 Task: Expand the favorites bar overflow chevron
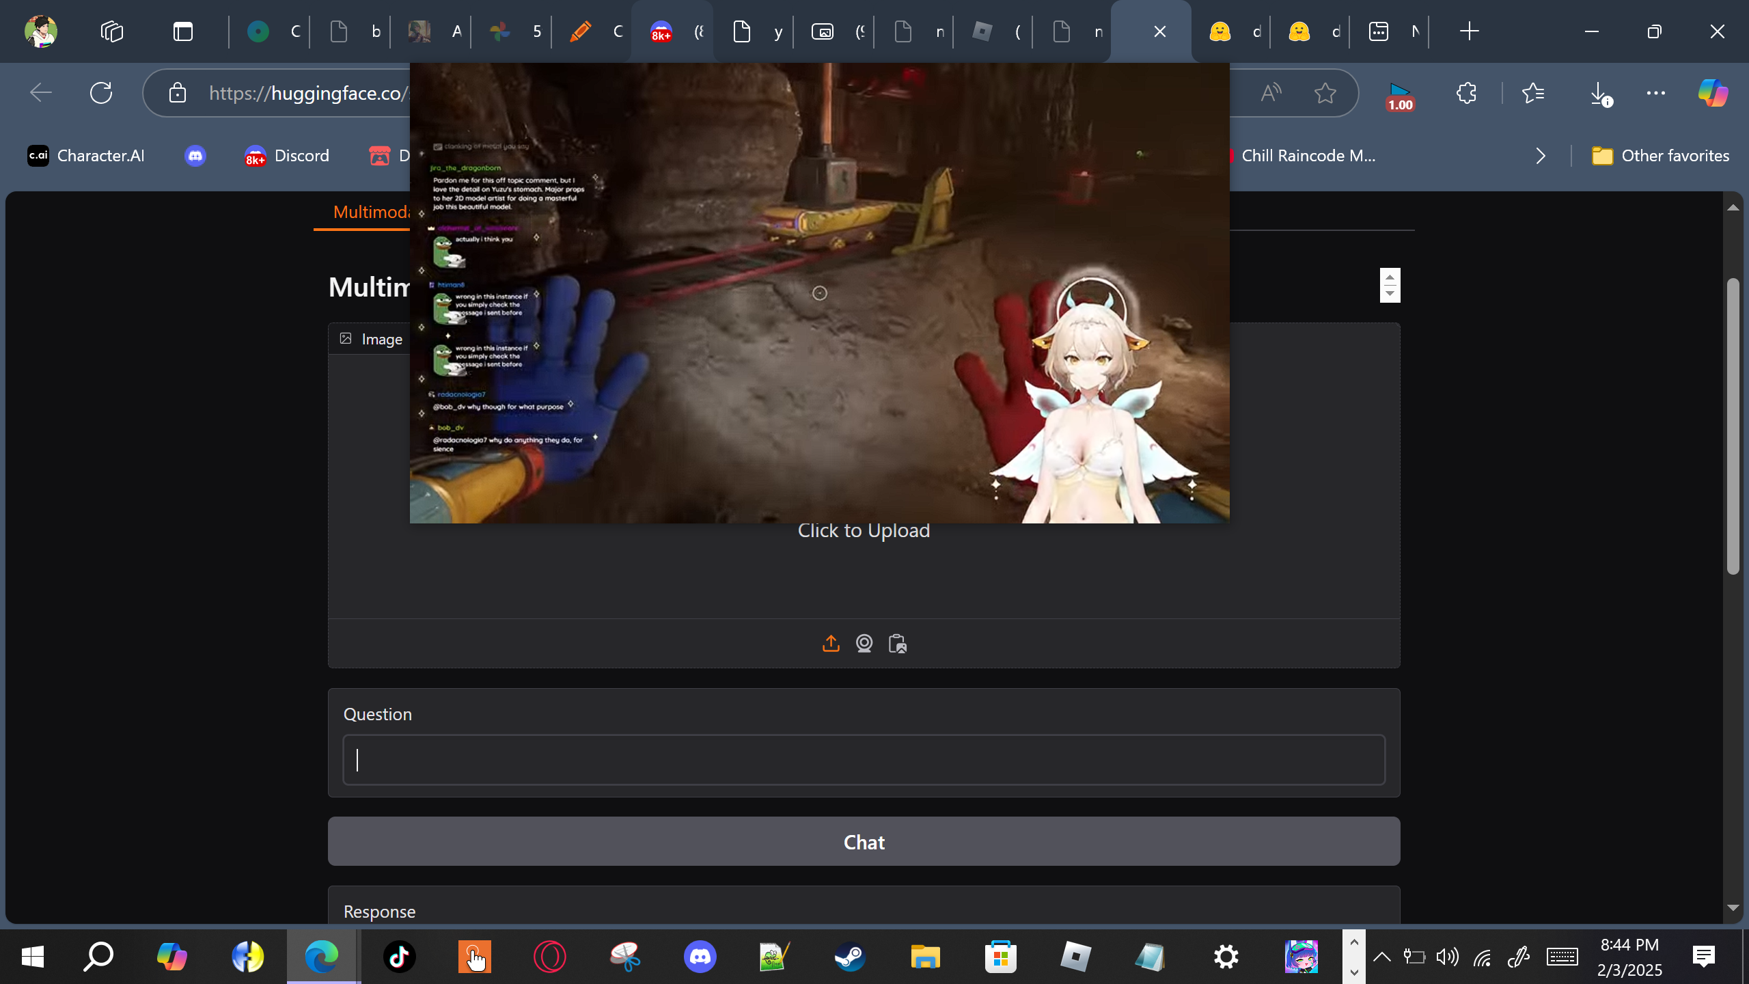click(x=1541, y=156)
